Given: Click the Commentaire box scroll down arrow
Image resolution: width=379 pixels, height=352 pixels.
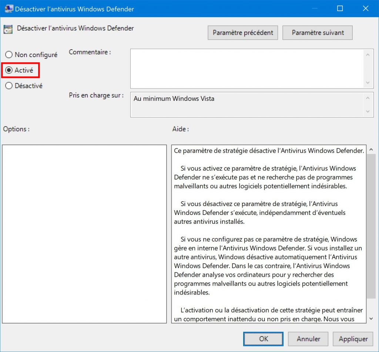Looking at the screenshot, I should click(368, 83).
